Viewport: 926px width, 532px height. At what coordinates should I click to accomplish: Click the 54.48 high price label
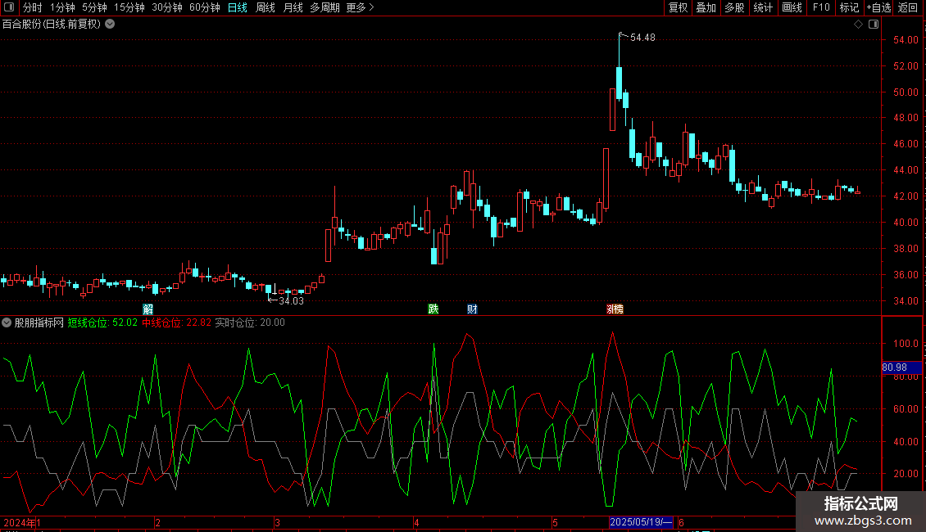(642, 38)
